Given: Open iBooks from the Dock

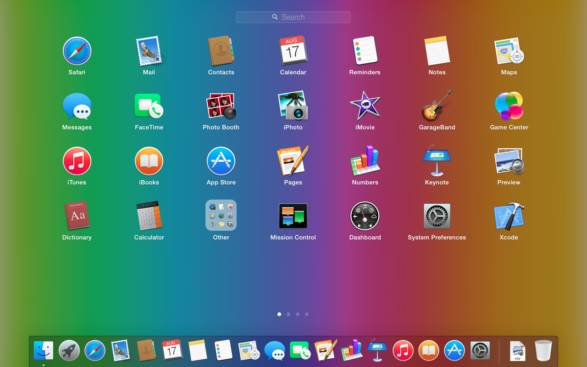Looking at the screenshot, I should 429,351.
